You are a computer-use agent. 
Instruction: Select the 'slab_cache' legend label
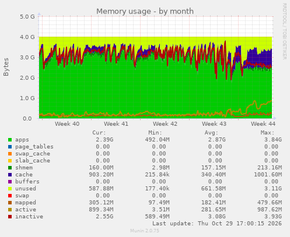click(33, 161)
